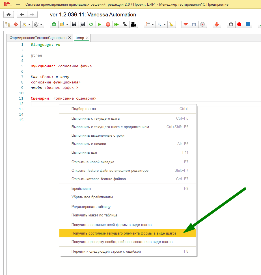Choose Открыть каталог .feature файлов
This screenshot has height=275, width=261.
(128, 179)
